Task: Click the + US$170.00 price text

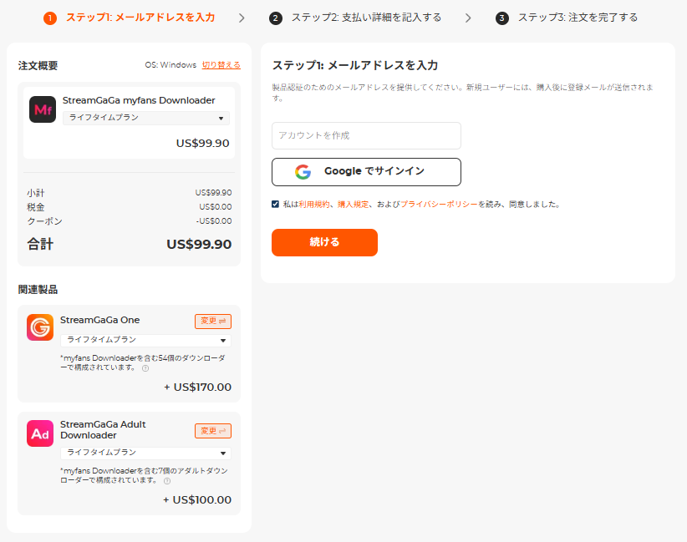Action: (197, 387)
